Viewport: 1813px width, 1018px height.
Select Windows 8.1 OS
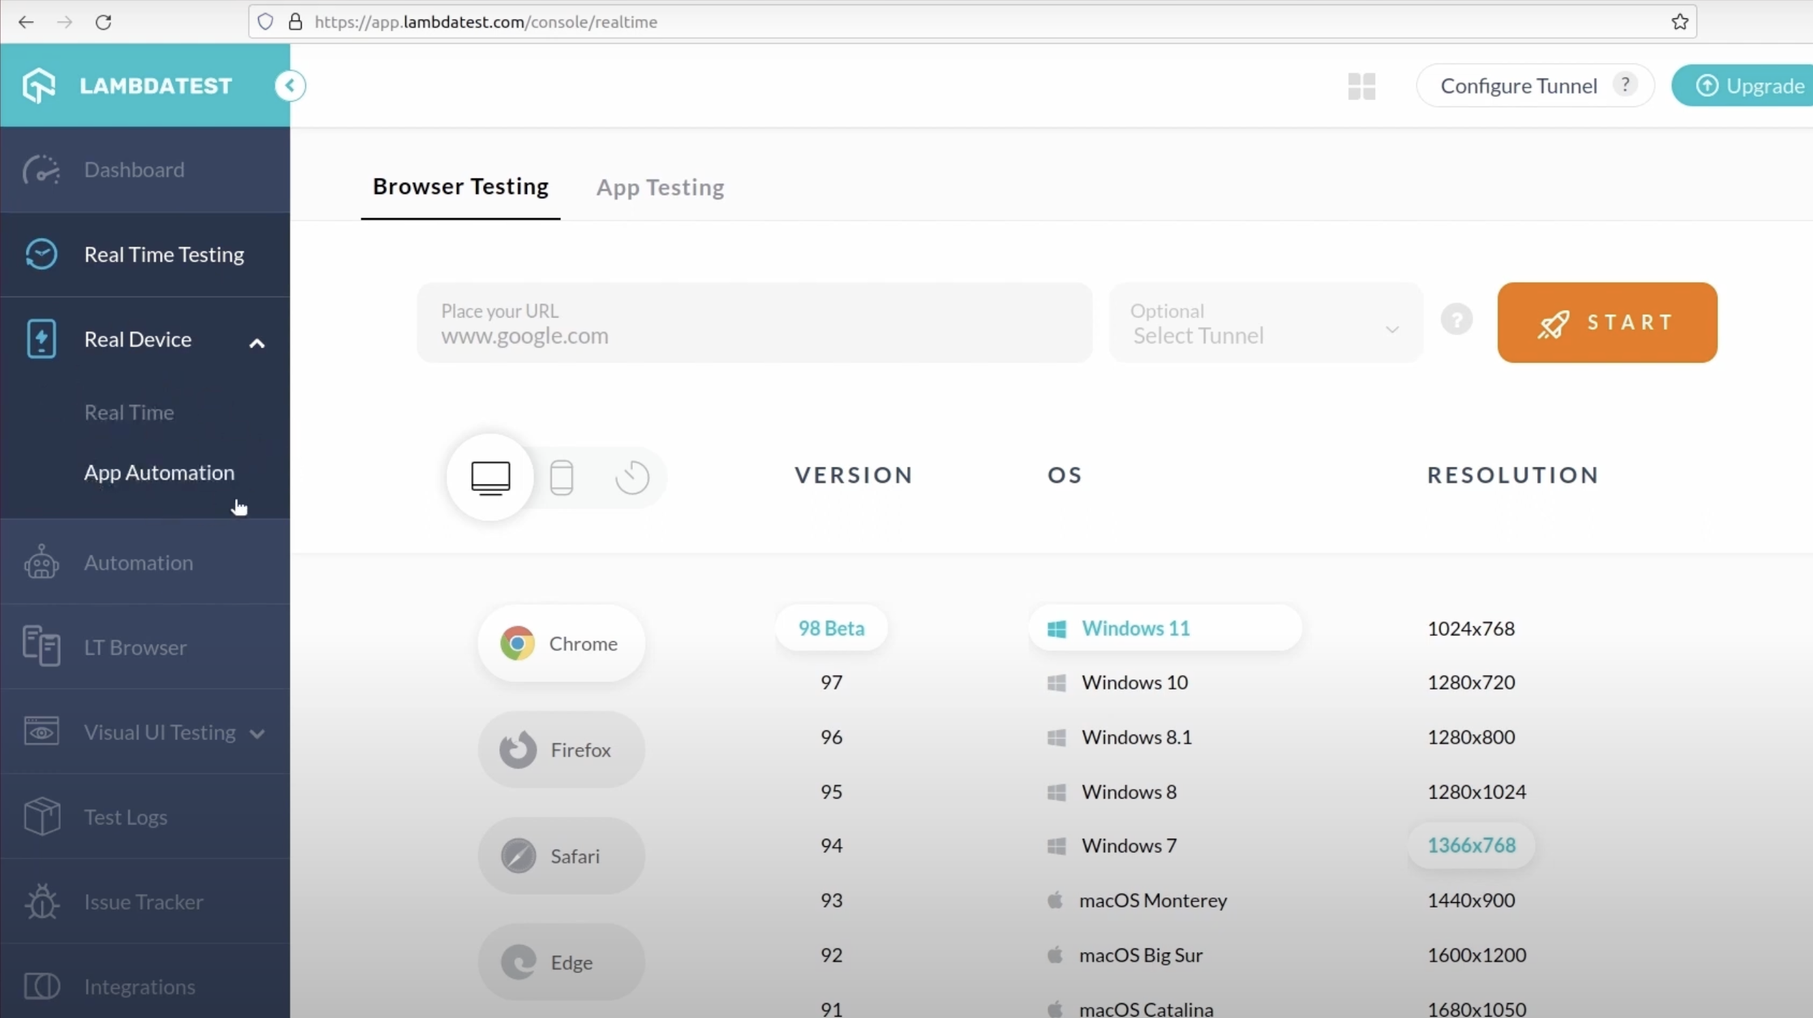(1120, 737)
